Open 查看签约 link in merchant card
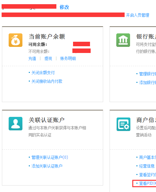 [147, 175]
